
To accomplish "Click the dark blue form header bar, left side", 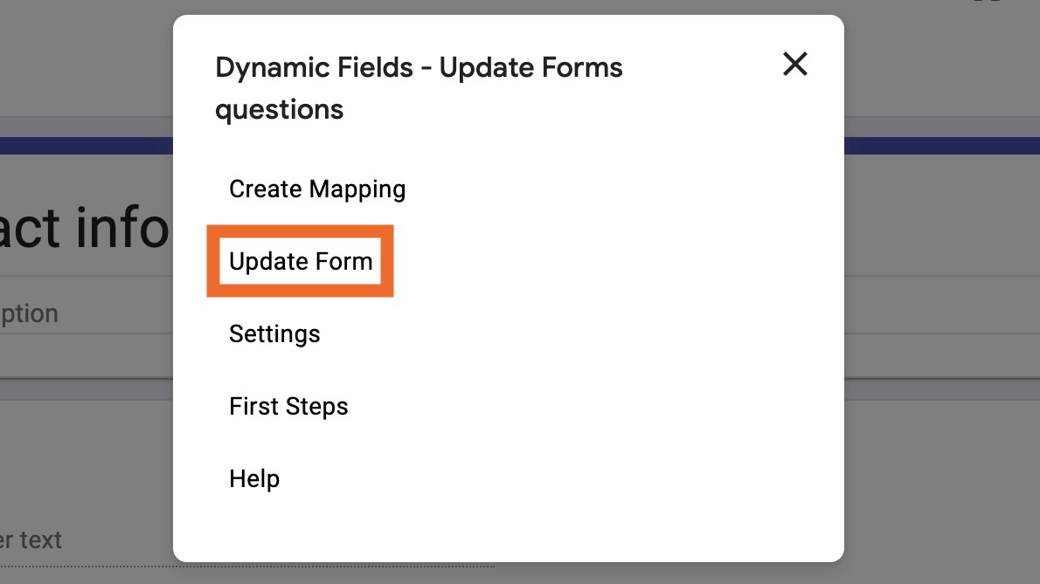I will 86,145.
